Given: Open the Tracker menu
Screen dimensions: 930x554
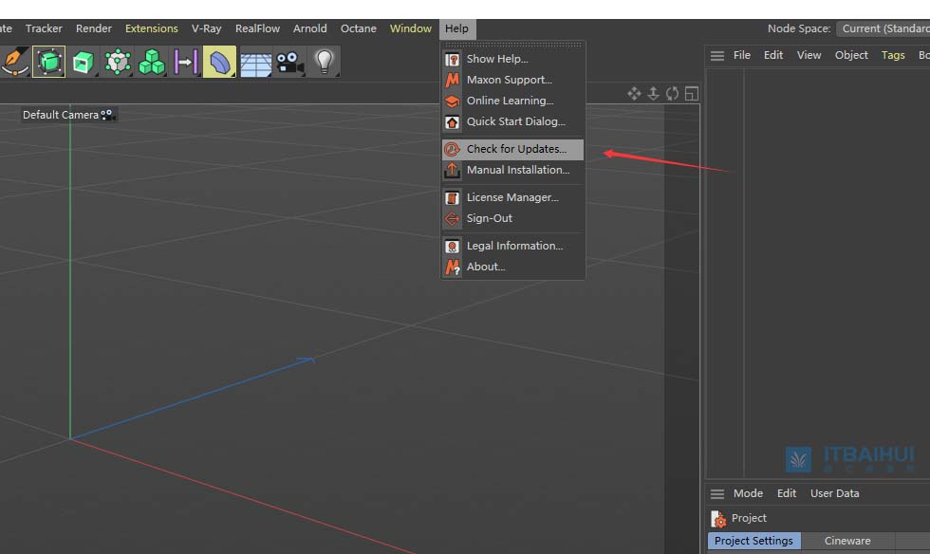Looking at the screenshot, I should pos(44,28).
